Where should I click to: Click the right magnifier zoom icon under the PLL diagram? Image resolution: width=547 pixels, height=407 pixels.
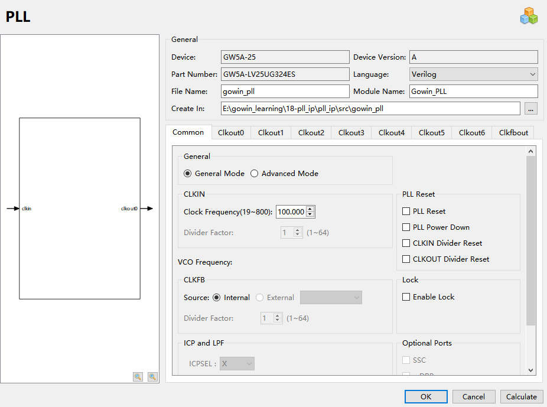pyautogui.click(x=152, y=377)
